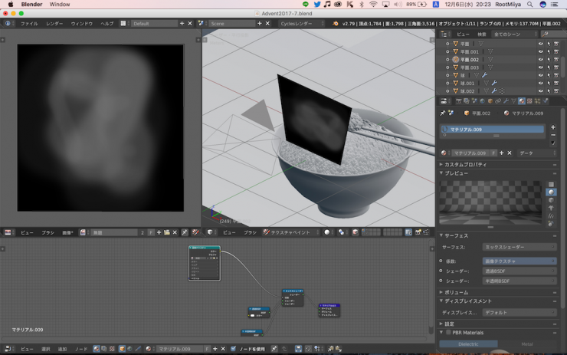567x355 pixels.
Task: Open the Constraints properties tab (chain icon)
Action: point(498,101)
